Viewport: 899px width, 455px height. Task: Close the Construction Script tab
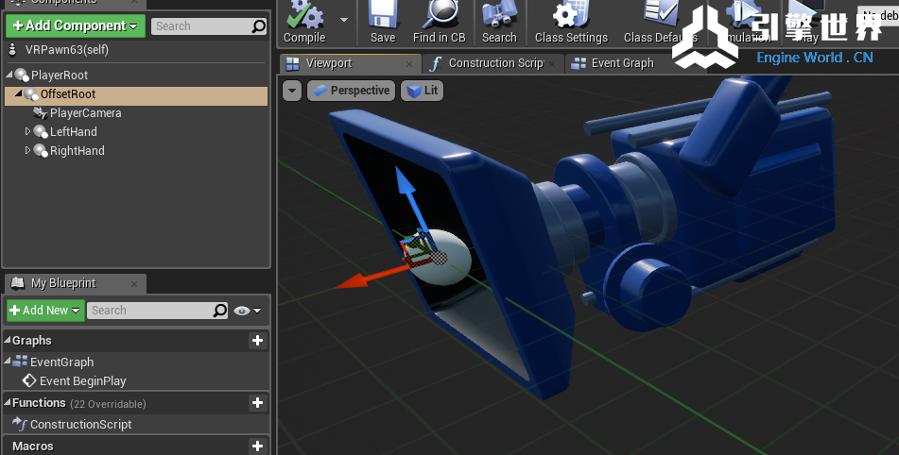(x=552, y=64)
